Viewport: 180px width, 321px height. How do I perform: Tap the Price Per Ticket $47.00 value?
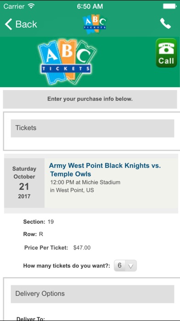point(82,248)
